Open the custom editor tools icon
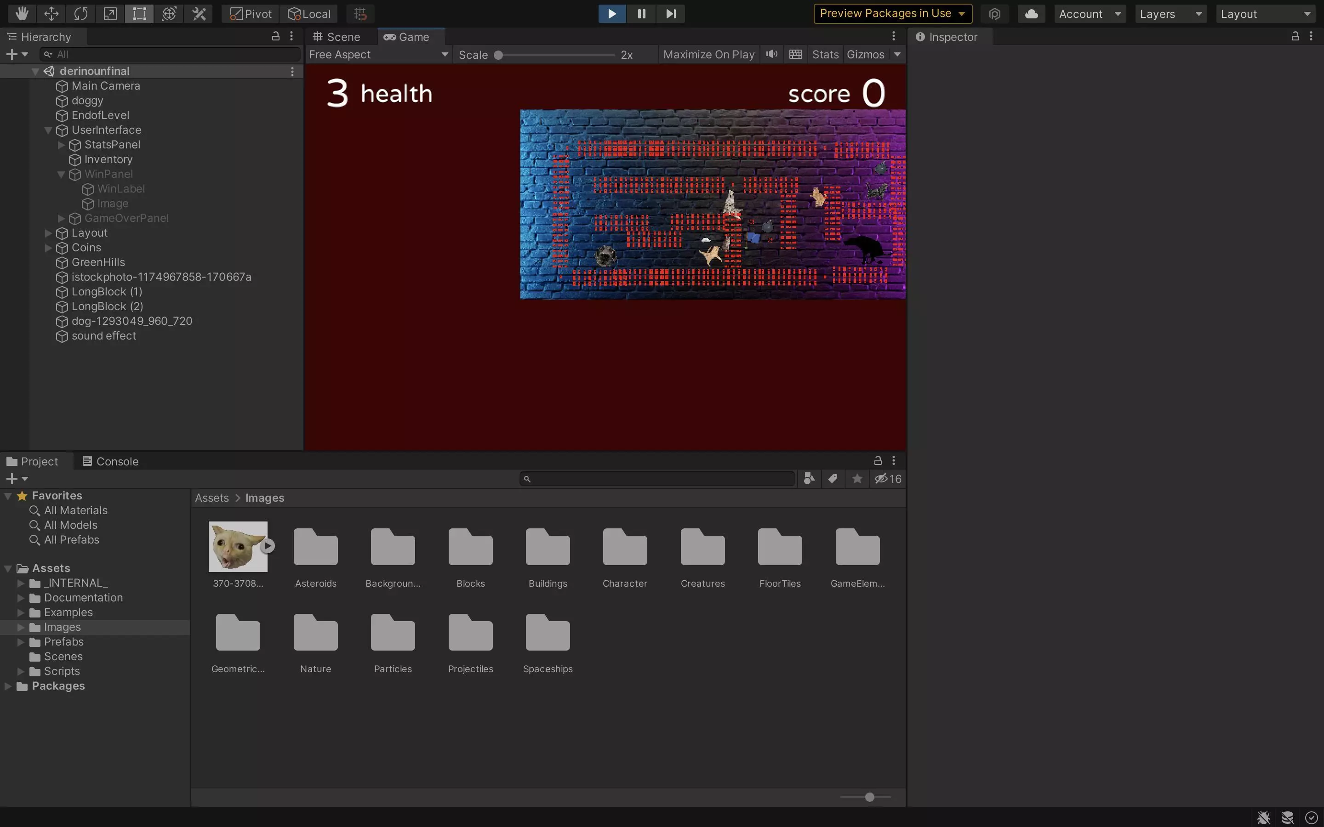Screen dimensions: 1324x827 [x=199, y=14]
